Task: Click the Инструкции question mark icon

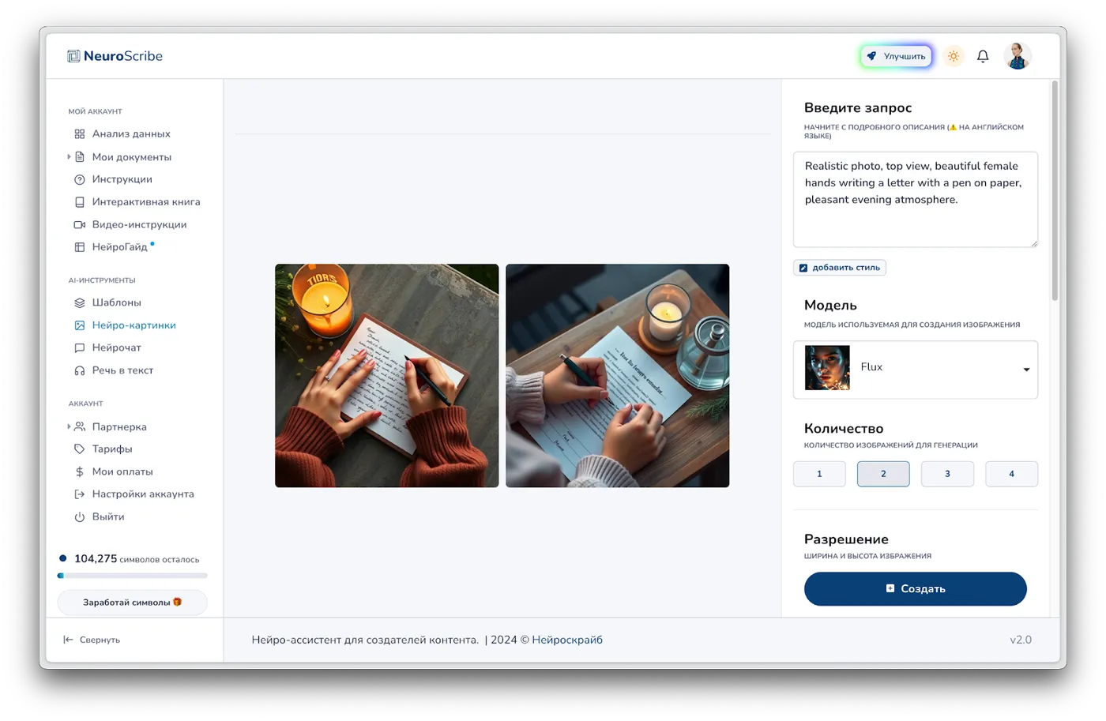Action: (x=80, y=179)
